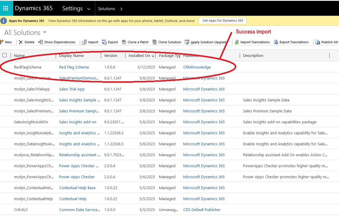
Task: Open the Sales Insights Sample solution link
Action: point(80,100)
